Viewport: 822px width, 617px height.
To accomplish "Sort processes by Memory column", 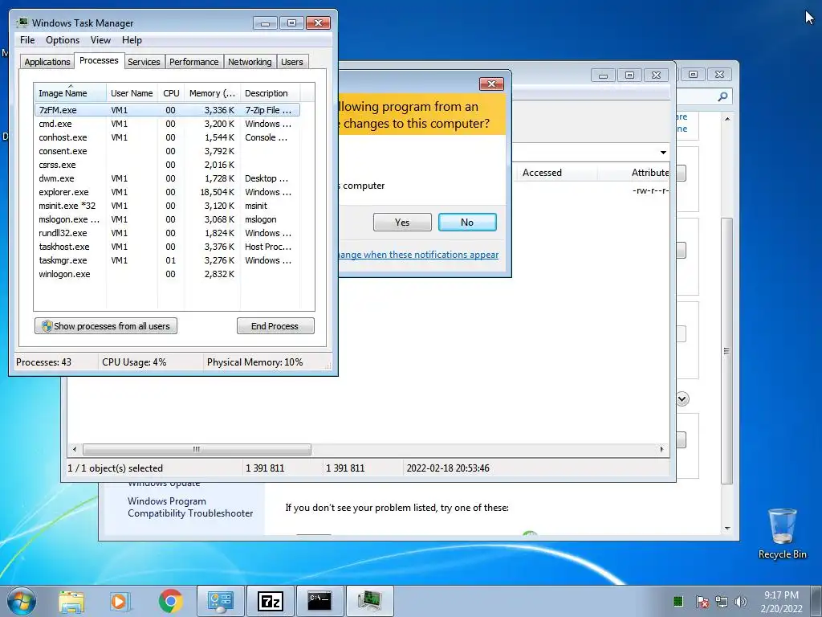I will pyautogui.click(x=212, y=93).
